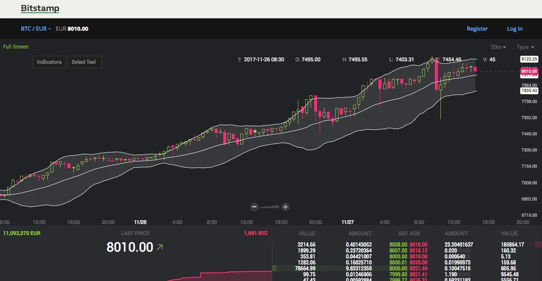Open the 30m interval dropdown
This screenshot has height=281, width=542.
click(x=498, y=47)
